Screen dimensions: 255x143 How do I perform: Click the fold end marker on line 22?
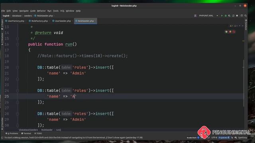[x=18, y=79]
